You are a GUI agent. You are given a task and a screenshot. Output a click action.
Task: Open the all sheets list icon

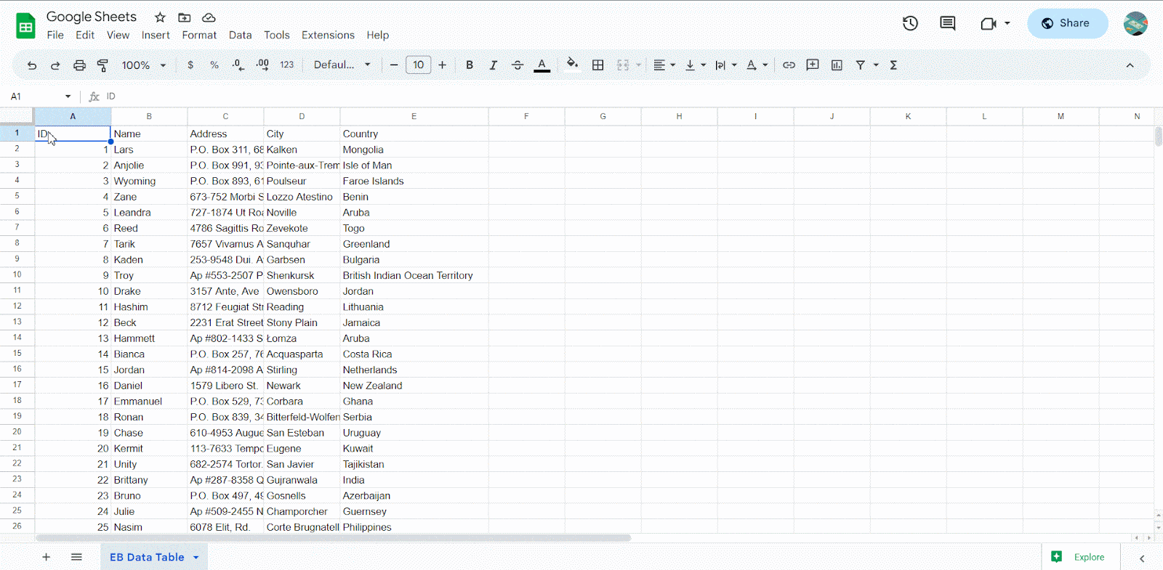[x=76, y=557]
